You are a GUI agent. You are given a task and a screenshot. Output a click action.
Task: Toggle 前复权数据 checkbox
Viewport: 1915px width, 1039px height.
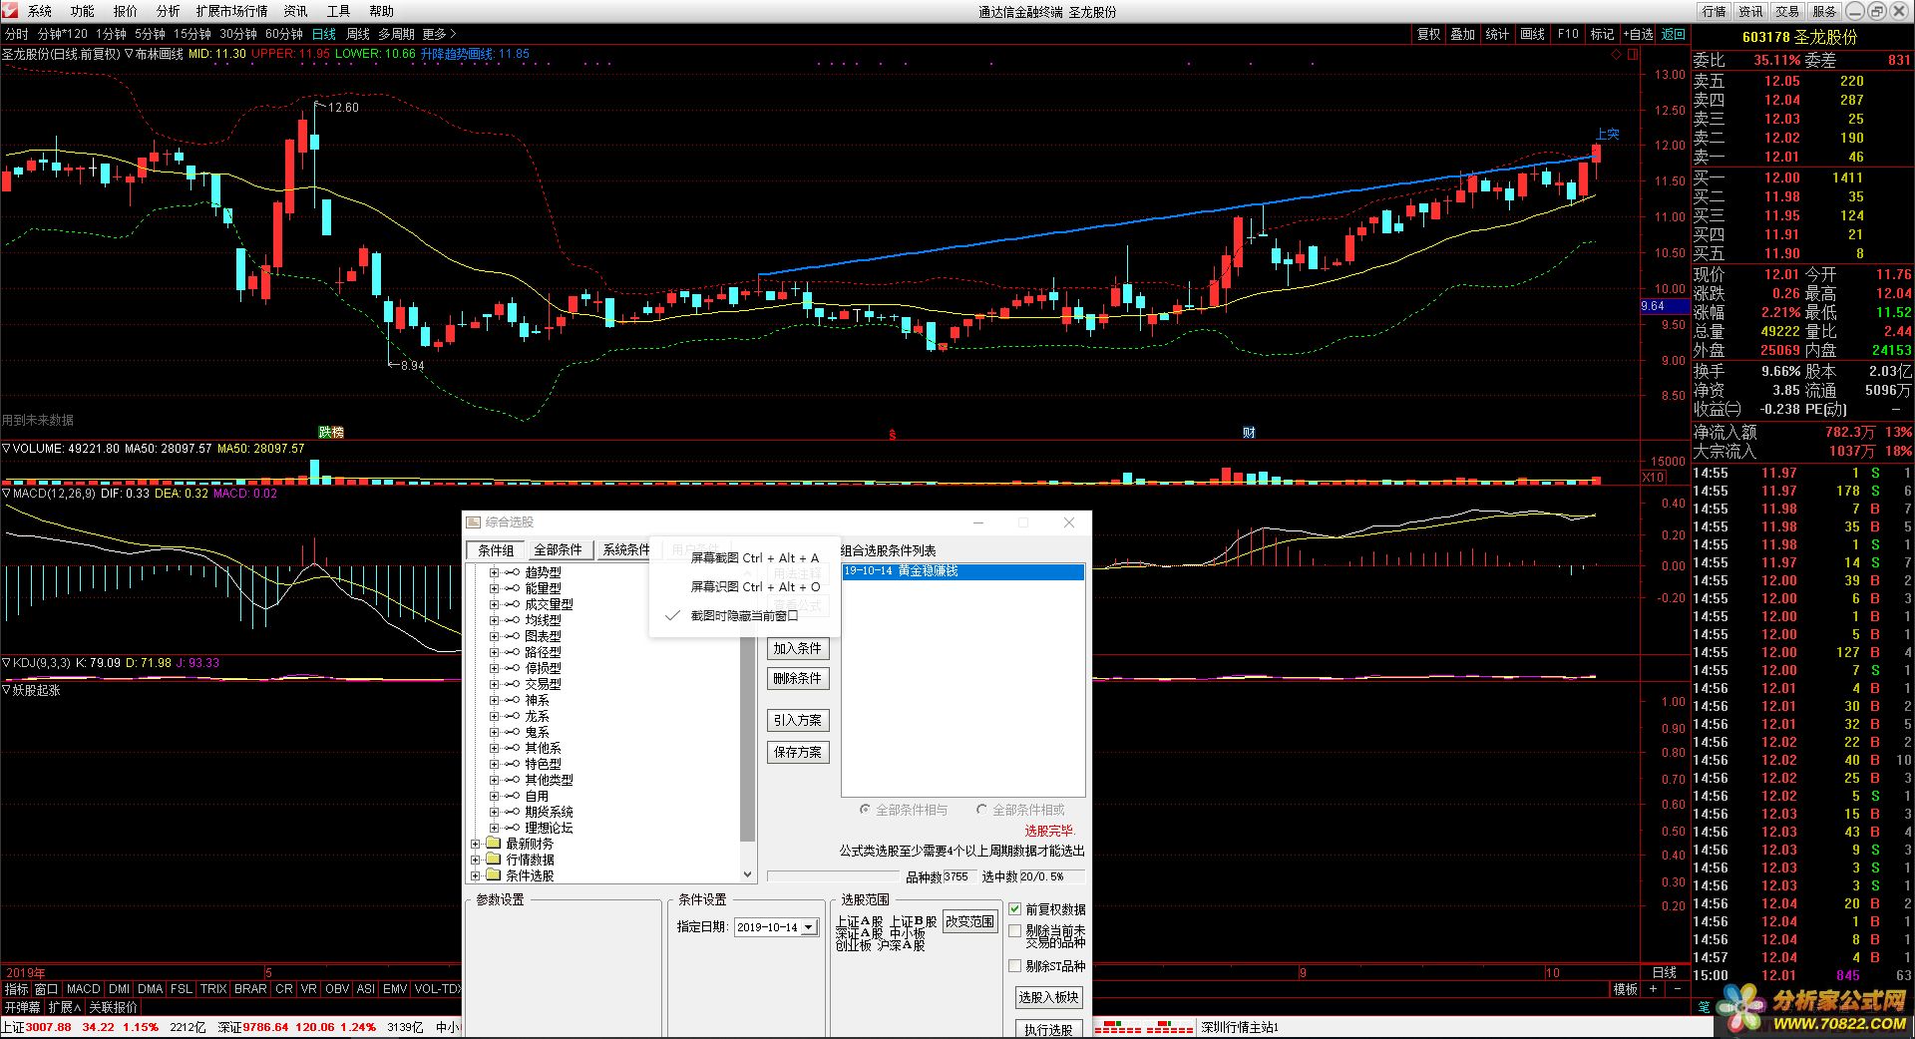[1015, 909]
